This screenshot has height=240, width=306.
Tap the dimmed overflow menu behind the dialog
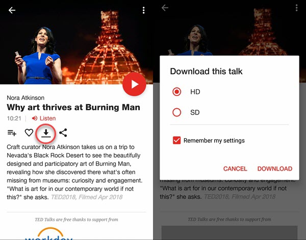297,8
